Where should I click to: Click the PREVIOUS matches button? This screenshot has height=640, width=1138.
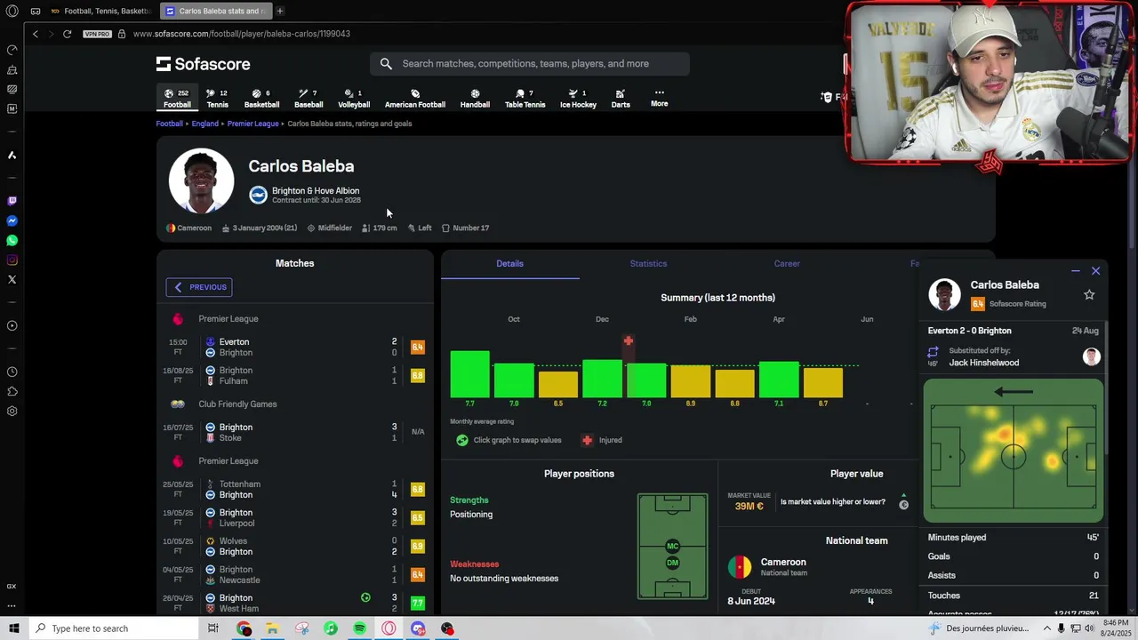(x=199, y=287)
